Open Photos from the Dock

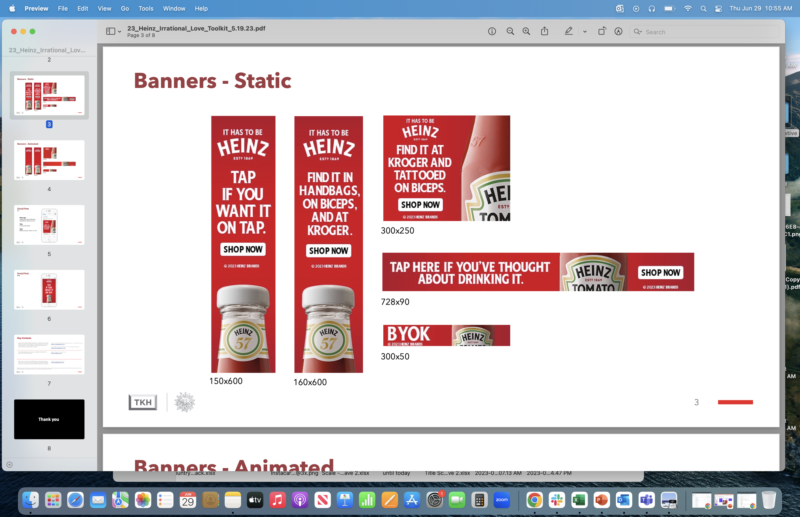pyautogui.click(x=143, y=500)
